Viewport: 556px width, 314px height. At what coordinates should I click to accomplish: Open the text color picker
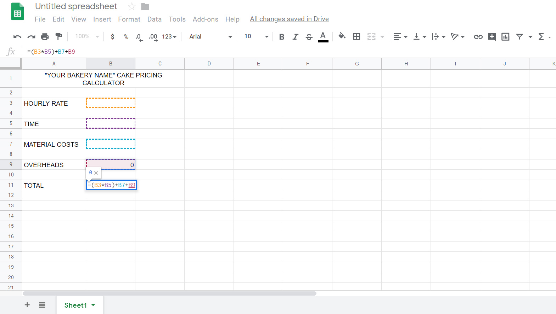click(323, 37)
